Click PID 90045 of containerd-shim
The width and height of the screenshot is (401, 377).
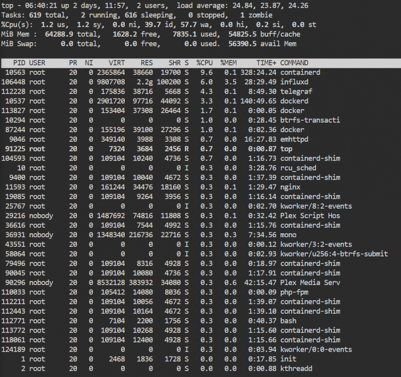pyautogui.click(x=15, y=273)
